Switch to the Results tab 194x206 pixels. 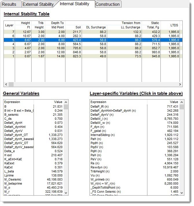click(x=11, y=4)
